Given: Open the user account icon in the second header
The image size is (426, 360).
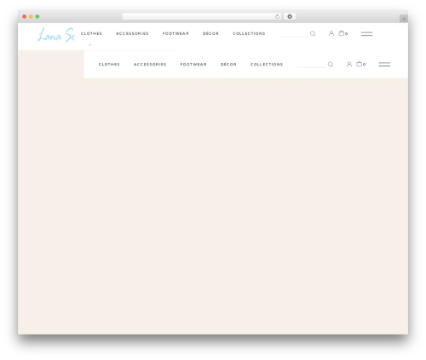Looking at the screenshot, I should tap(349, 64).
